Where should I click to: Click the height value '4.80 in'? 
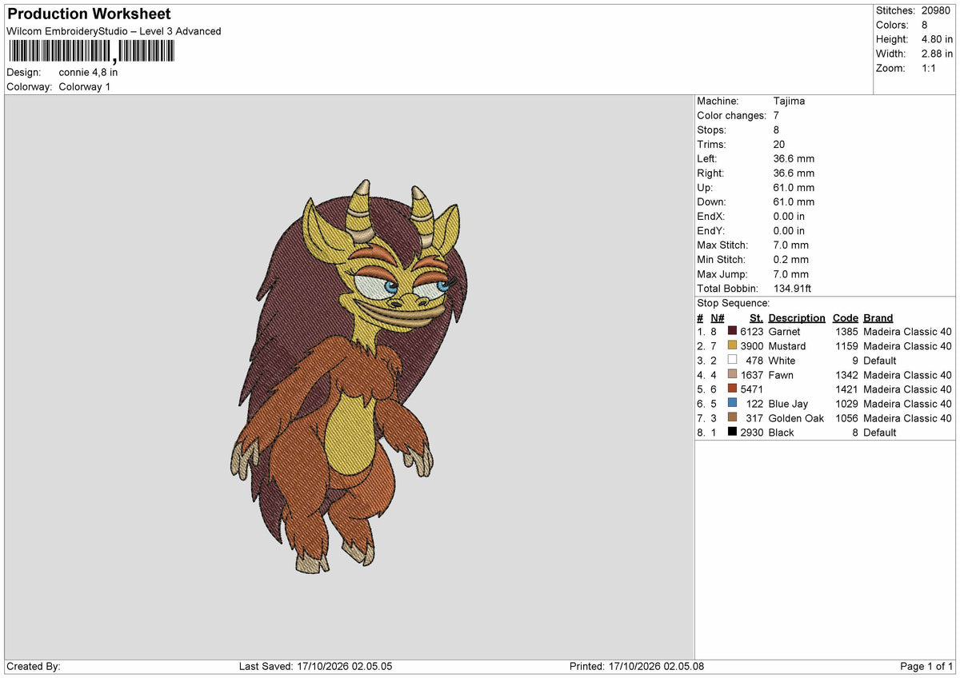(x=937, y=39)
